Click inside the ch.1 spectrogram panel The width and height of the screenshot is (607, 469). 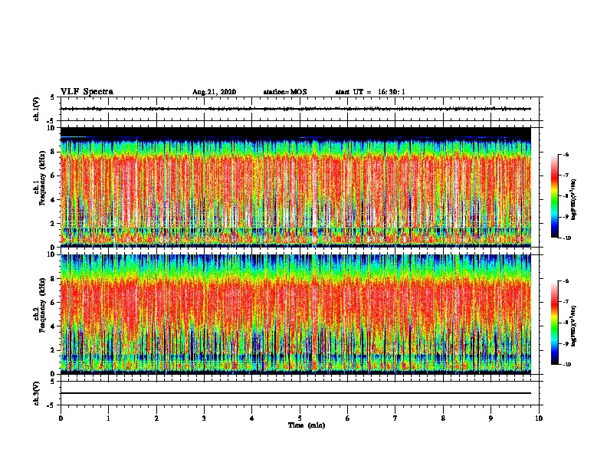click(x=296, y=187)
